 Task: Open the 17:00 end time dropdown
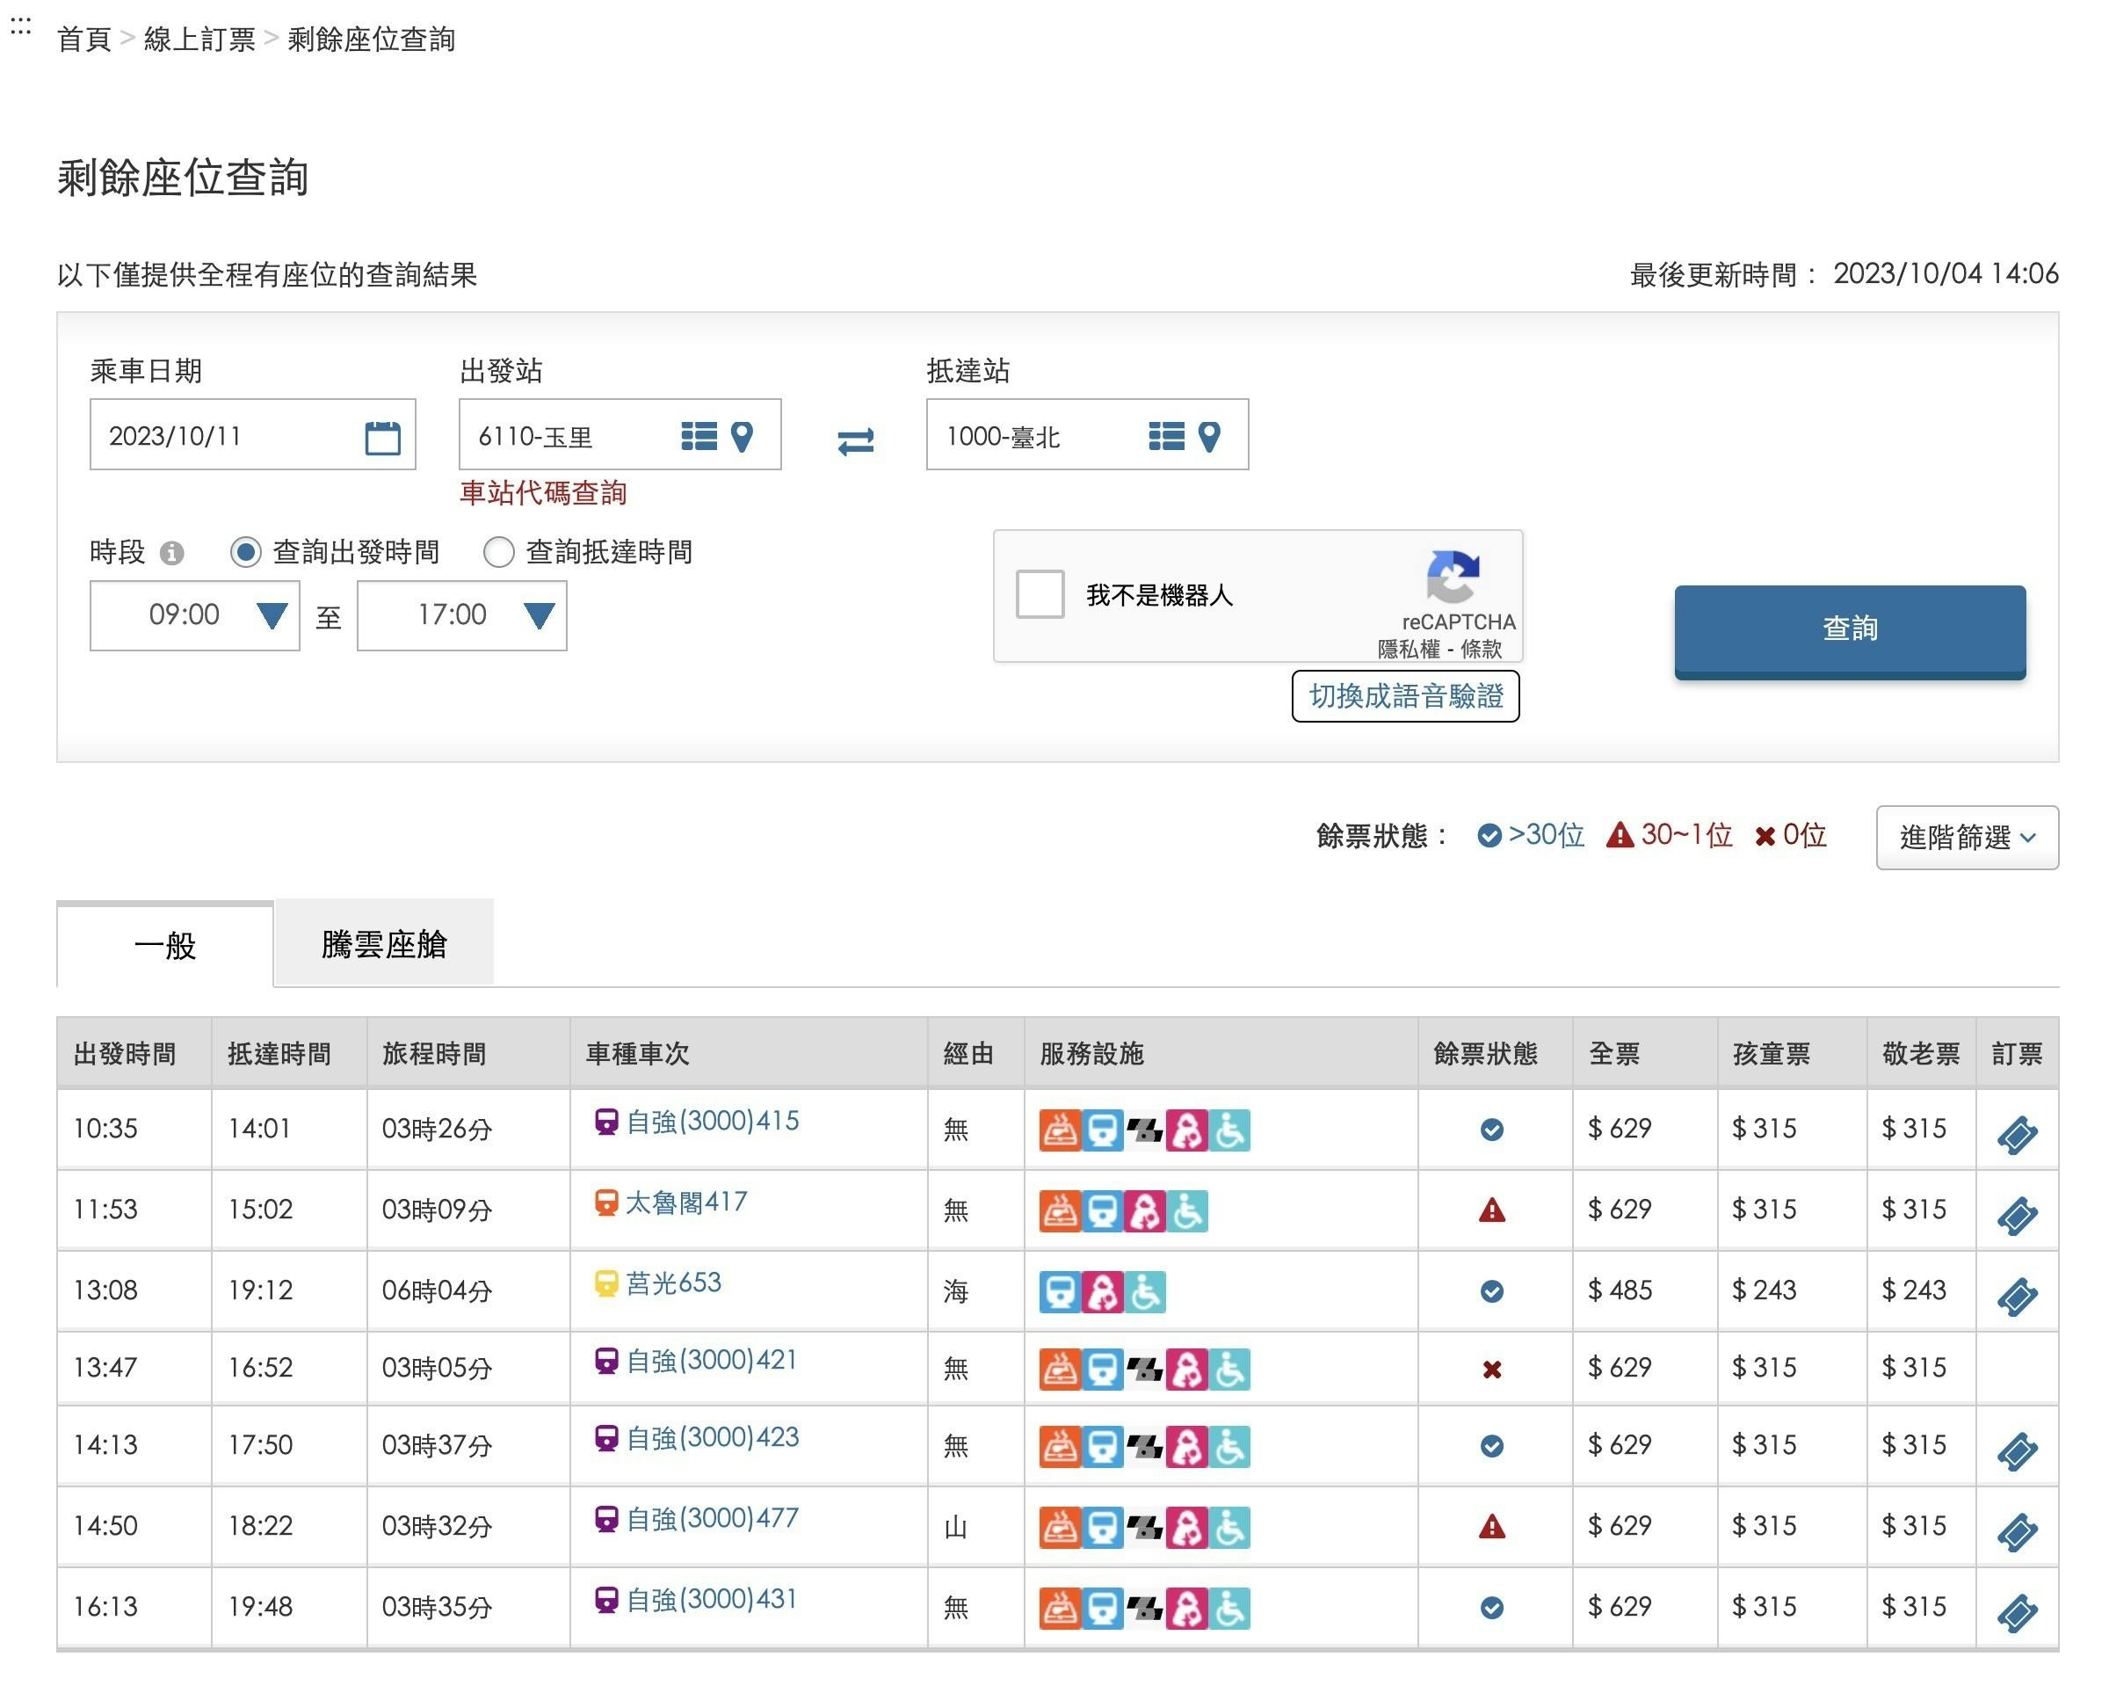(461, 615)
